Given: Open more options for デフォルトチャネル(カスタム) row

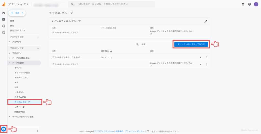Looking at the screenshot, I should point(207,57).
